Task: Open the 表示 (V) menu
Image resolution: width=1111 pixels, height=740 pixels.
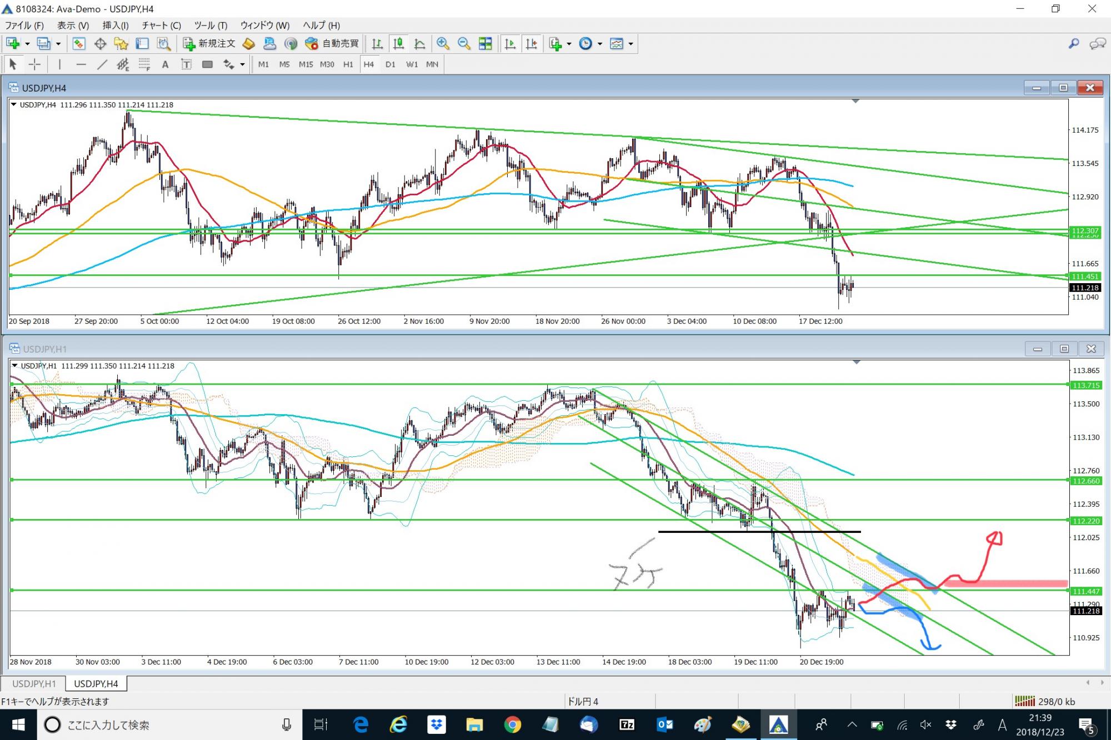Action: coord(73,26)
